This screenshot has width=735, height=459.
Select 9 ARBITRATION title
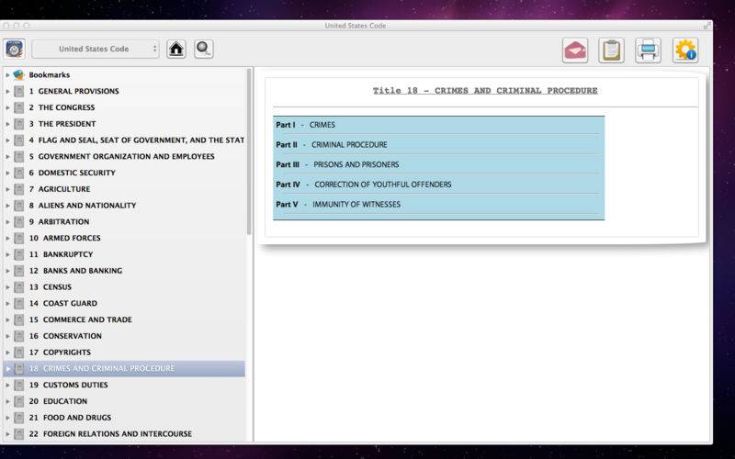(x=59, y=221)
